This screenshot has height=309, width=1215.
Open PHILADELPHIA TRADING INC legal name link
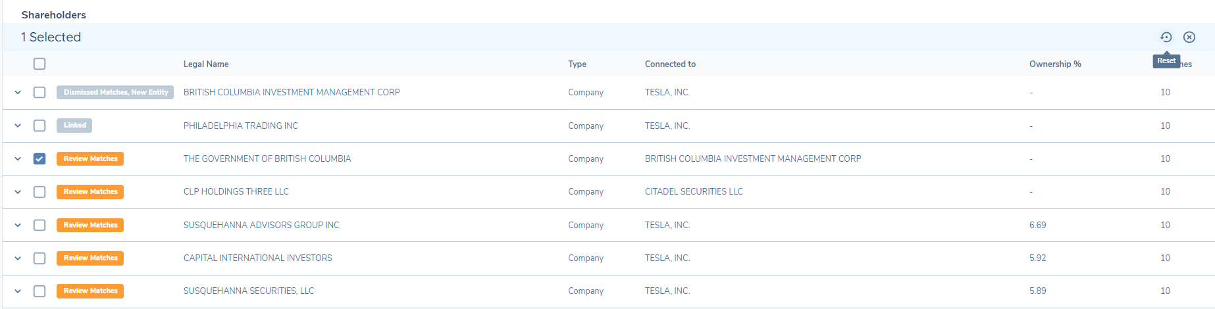pyautogui.click(x=240, y=126)
